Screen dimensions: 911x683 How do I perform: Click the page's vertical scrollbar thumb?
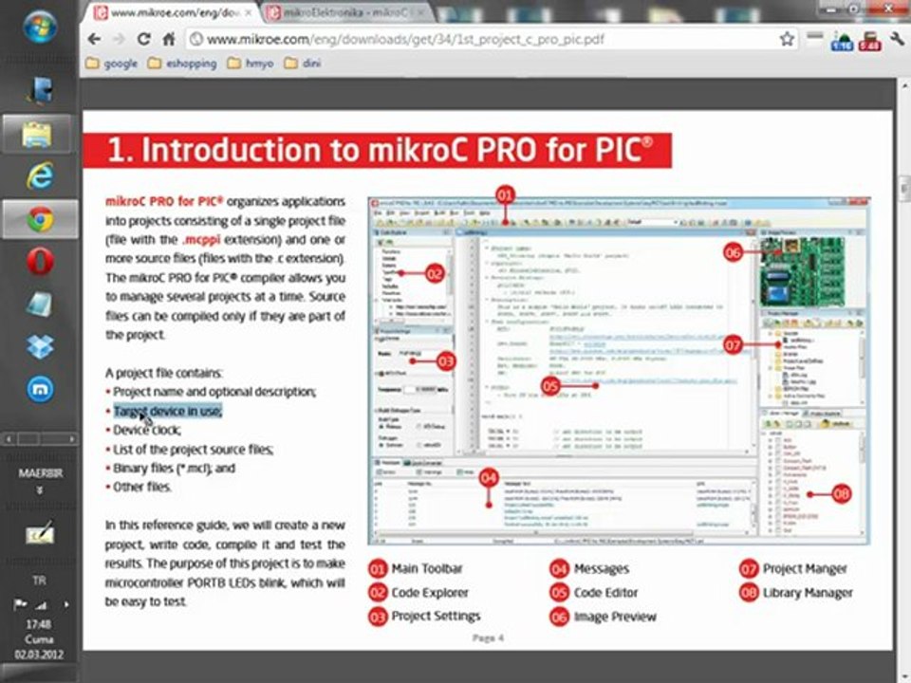(x=904, y=188)
